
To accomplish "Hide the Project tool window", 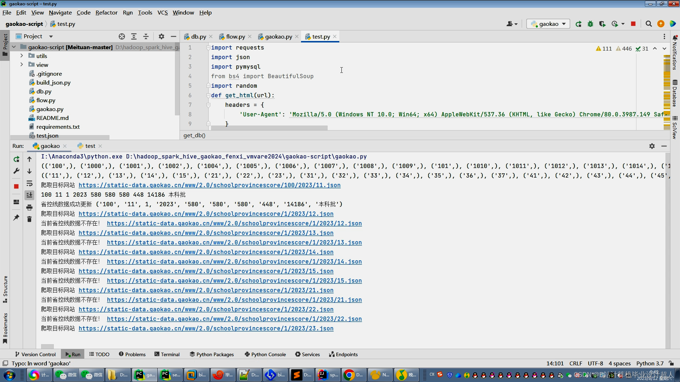I will click(x=174, y=36).
